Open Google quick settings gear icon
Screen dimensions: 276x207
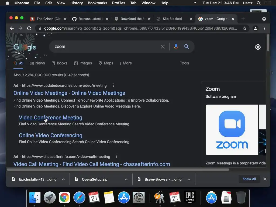(258, 47)
